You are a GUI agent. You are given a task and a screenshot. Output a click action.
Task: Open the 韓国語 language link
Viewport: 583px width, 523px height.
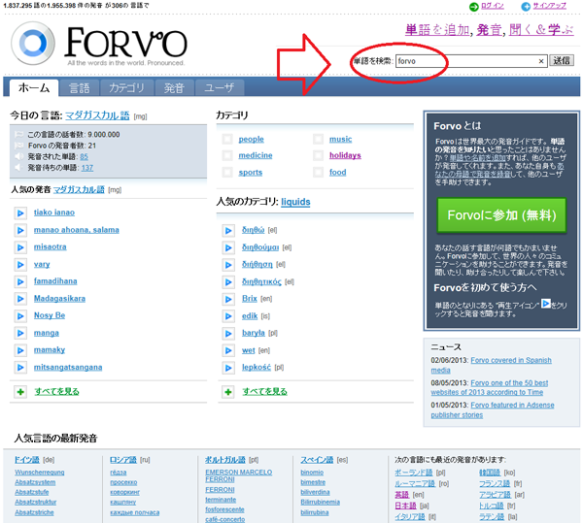(490, 473)
